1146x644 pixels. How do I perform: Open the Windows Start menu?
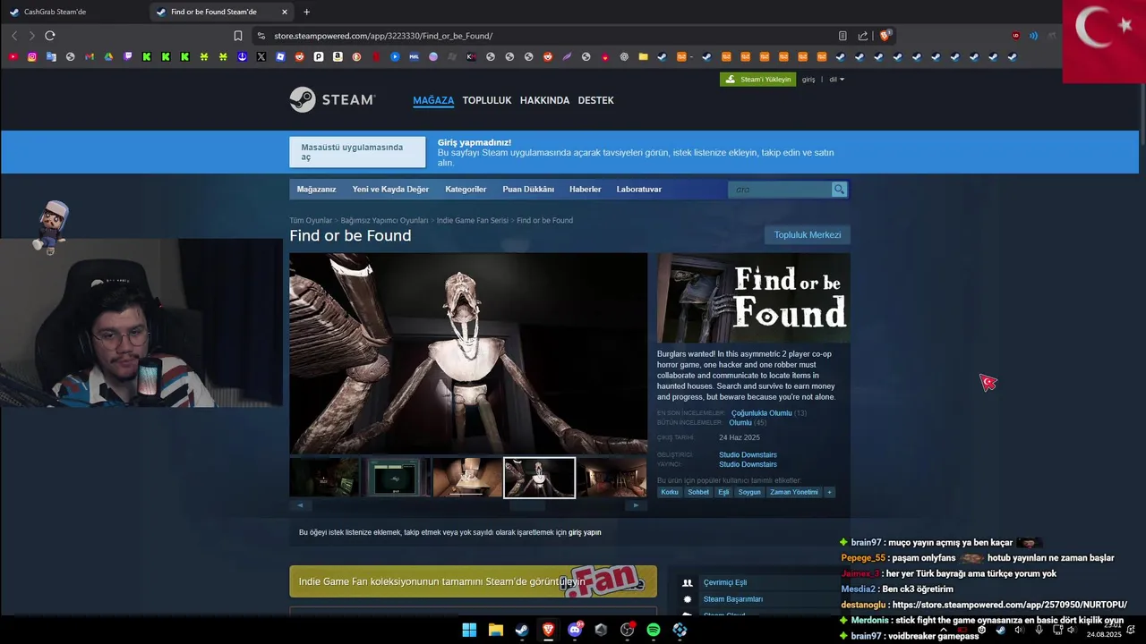[x=469, y=630]
